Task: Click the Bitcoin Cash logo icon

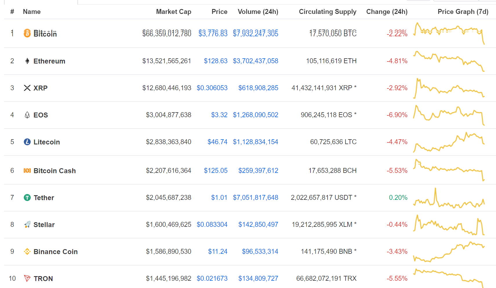Action: click(27, 171)
